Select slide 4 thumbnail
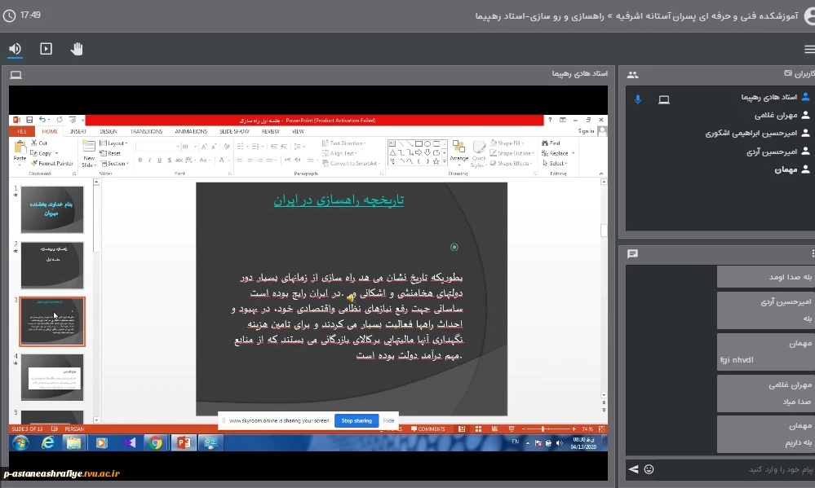The height and width of the screenshot is (488, 815). coord(52,377)
